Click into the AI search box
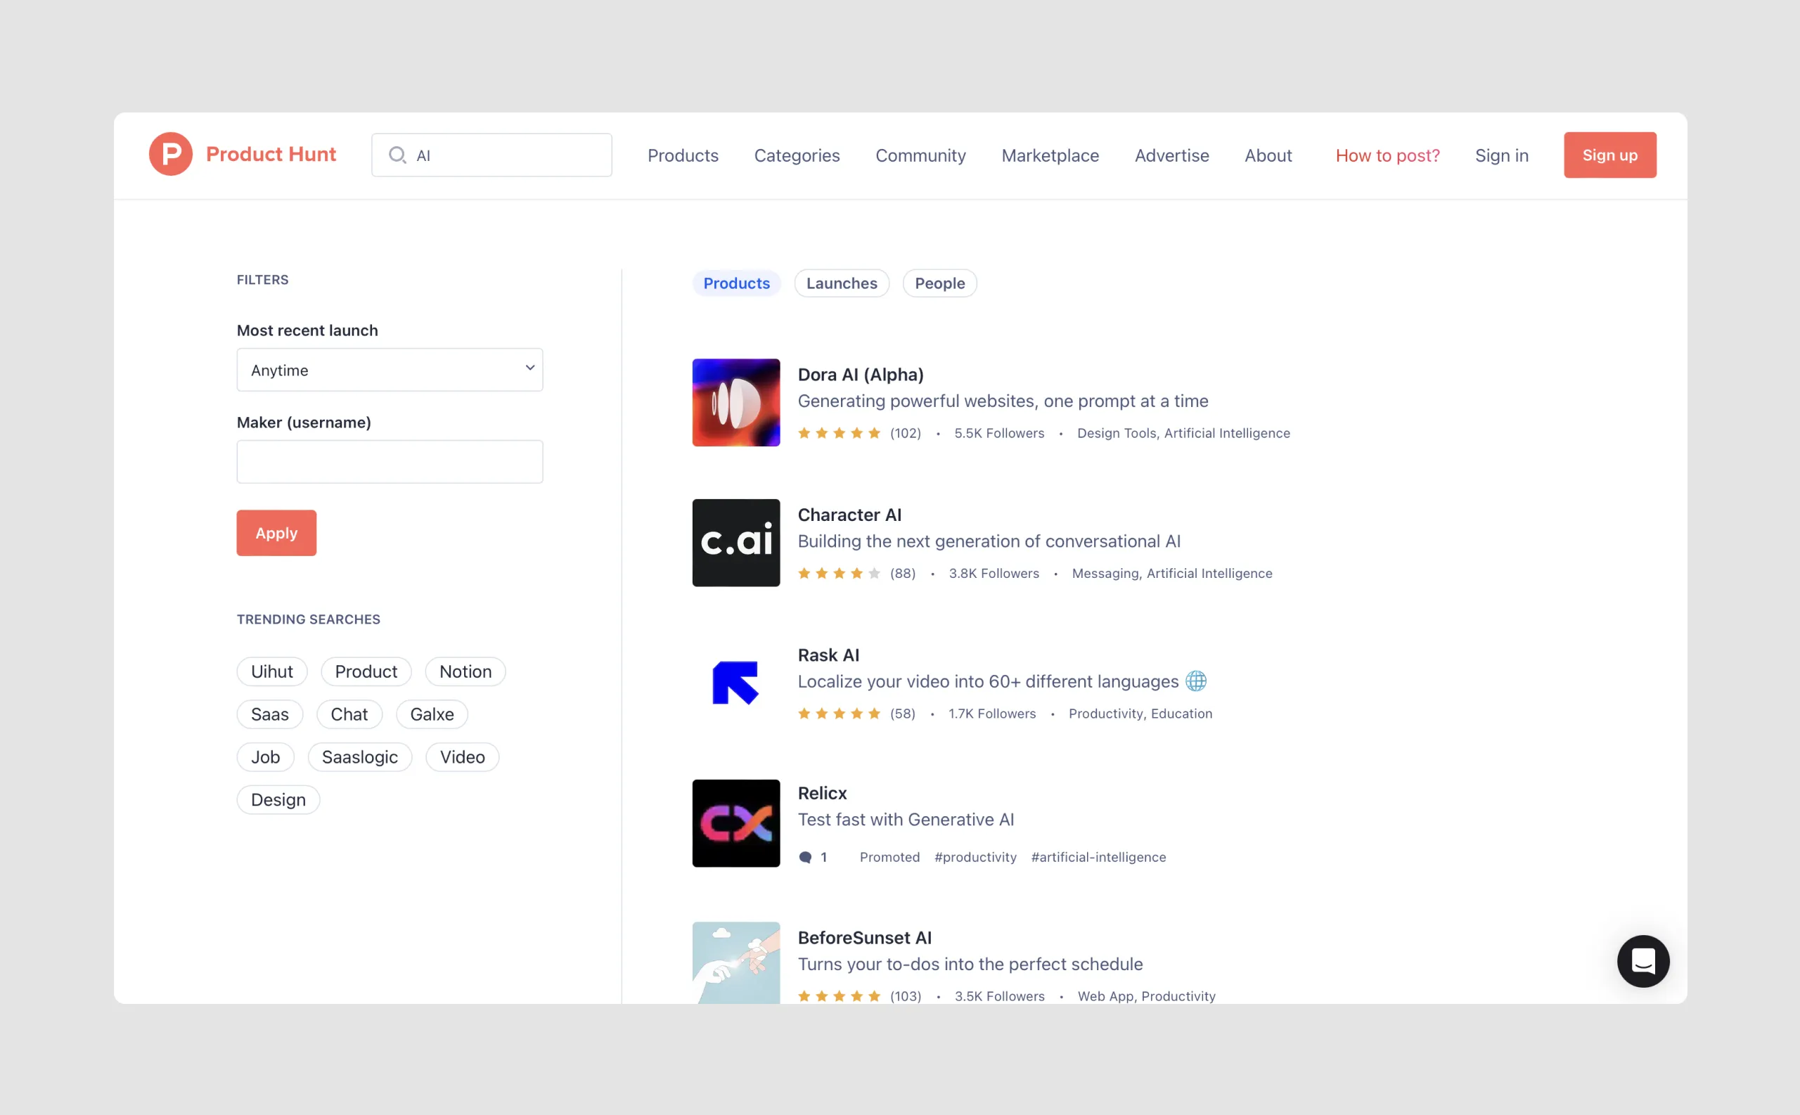The height and width of the screenshot is (1115, 1800). pos(492,155)
